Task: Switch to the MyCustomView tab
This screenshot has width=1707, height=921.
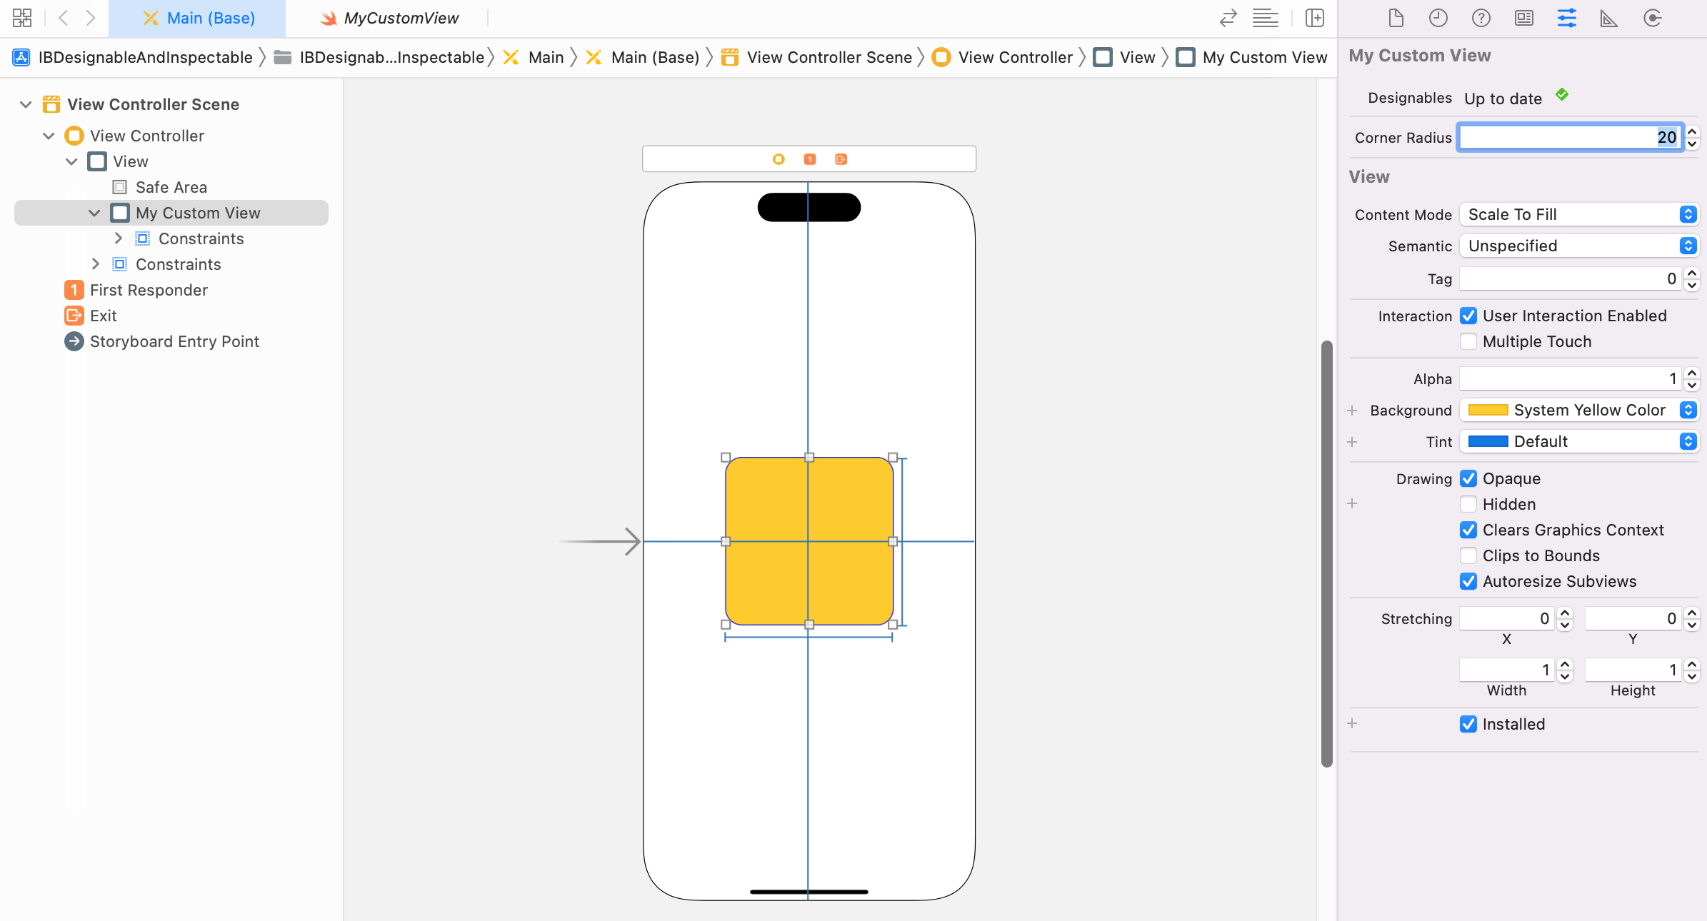Action: coord(390,18)
